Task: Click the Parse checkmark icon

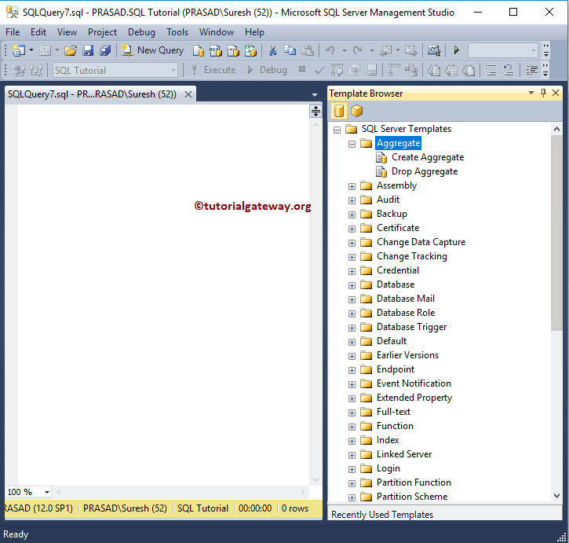Action: click(319, 70)
